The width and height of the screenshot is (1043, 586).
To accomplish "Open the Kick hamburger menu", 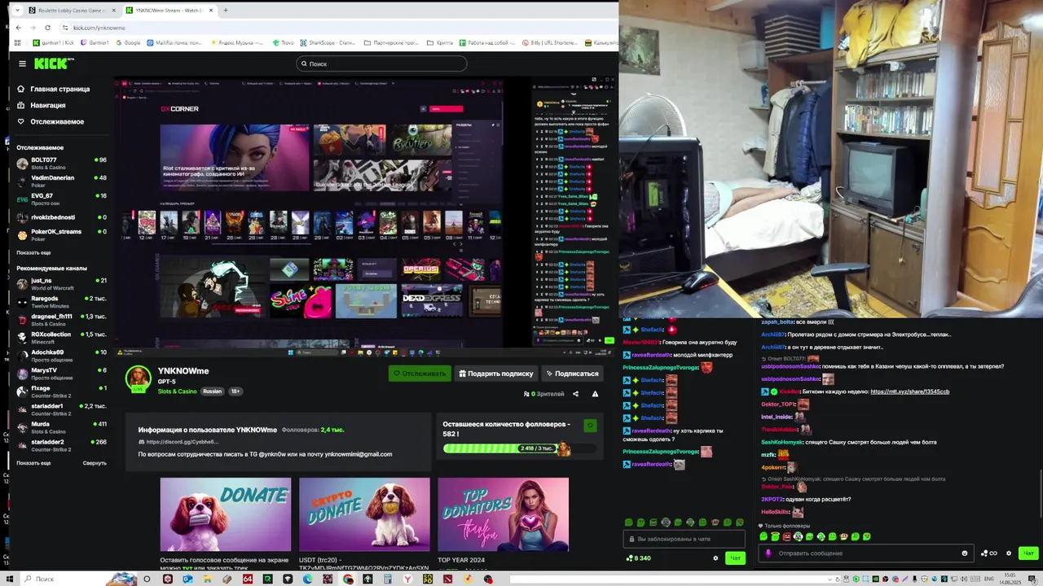I will coord(22,63).
